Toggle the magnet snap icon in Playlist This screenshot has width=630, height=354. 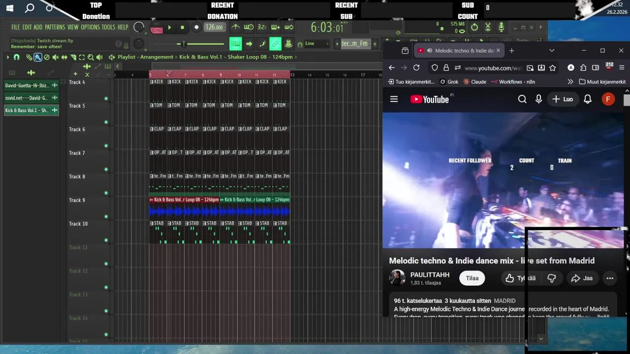coord(17,57)
